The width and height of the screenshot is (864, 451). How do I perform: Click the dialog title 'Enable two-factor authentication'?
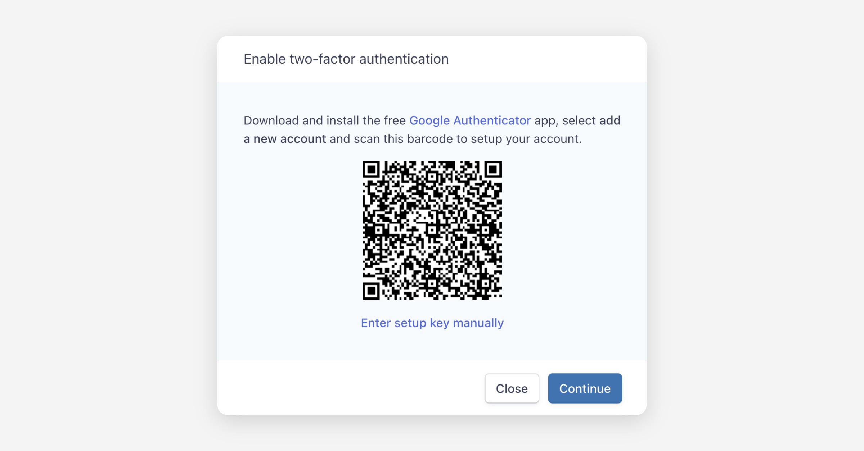(x=346, y=59)
